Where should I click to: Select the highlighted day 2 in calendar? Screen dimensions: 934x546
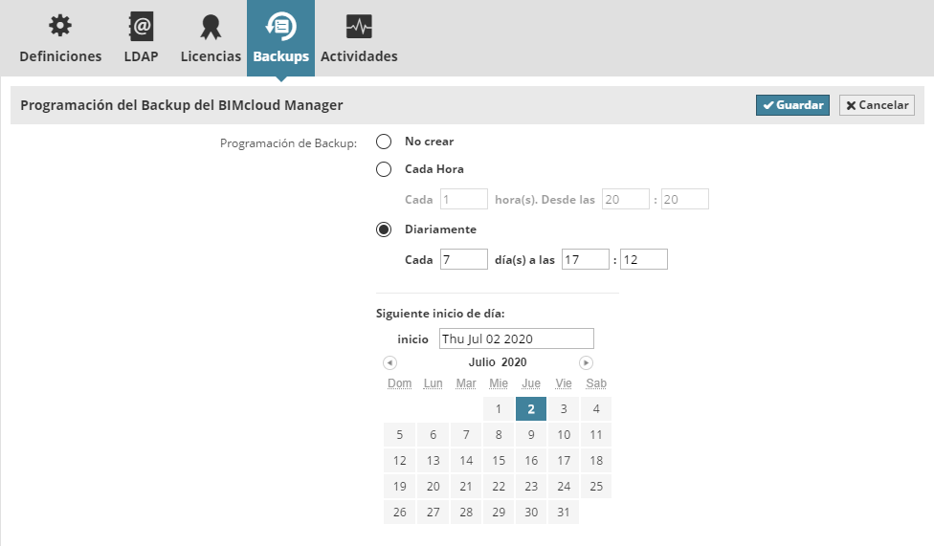tap(531, 409)
